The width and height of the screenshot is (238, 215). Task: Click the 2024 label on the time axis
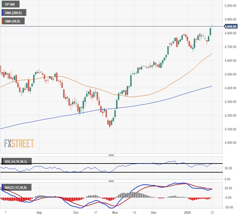tap(188, 212)
